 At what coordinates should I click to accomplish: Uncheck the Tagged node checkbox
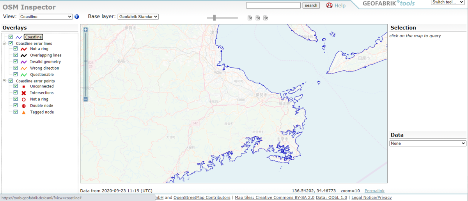[16, 112]
